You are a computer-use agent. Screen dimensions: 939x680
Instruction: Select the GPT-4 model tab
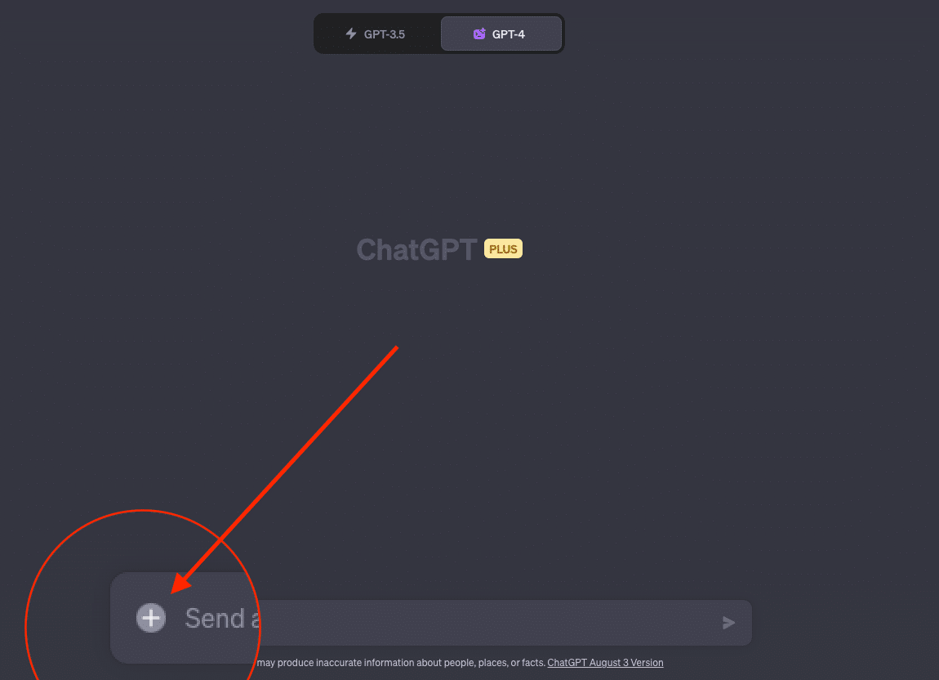501,34
